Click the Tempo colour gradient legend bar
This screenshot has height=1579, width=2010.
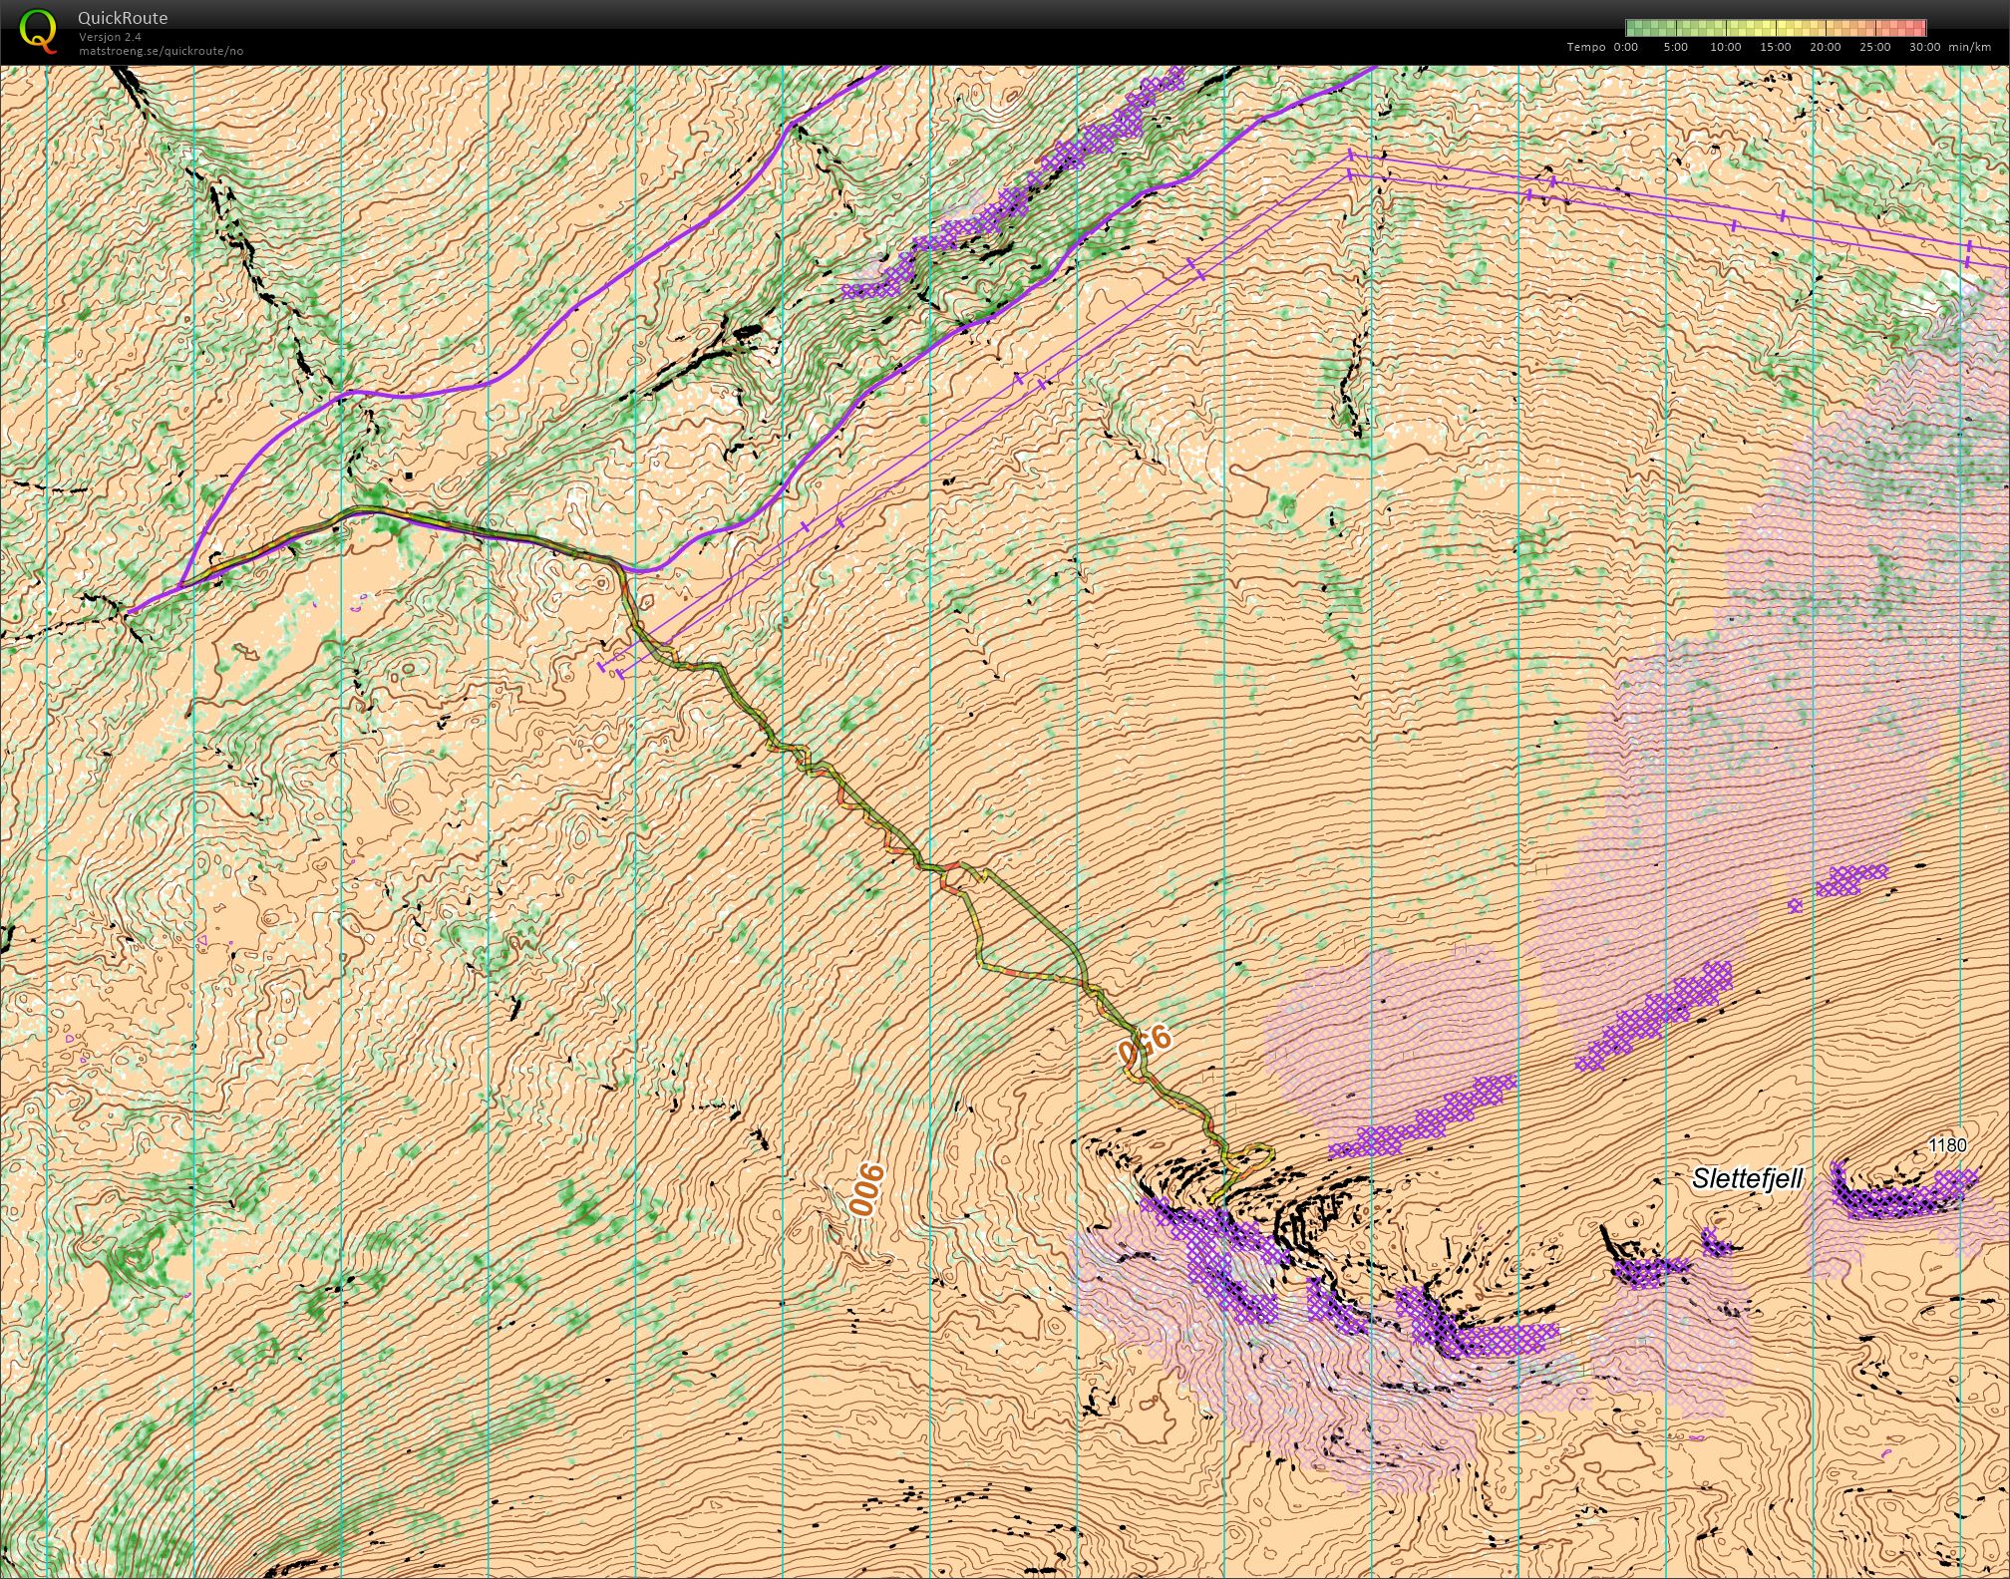point(1776,28)
